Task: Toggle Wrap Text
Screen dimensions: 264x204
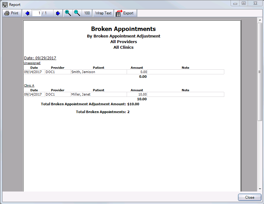Action: (103, 13)
